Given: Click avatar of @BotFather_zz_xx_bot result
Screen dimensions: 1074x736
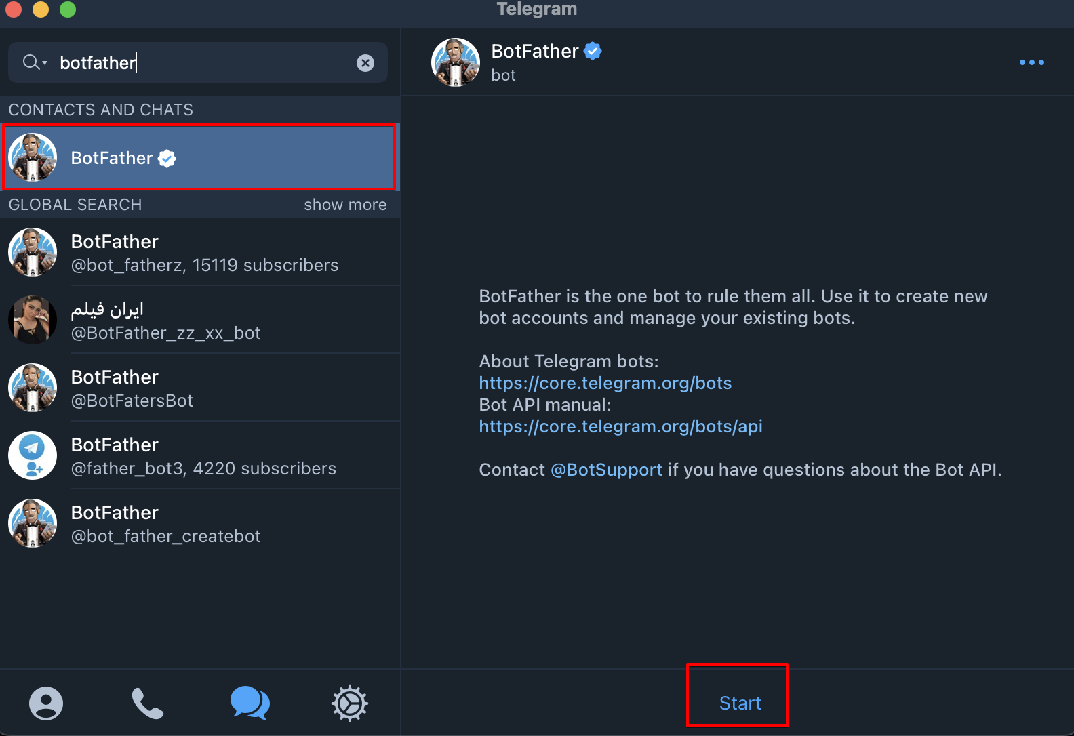Looking at the screenshot, I should (33, 320).
